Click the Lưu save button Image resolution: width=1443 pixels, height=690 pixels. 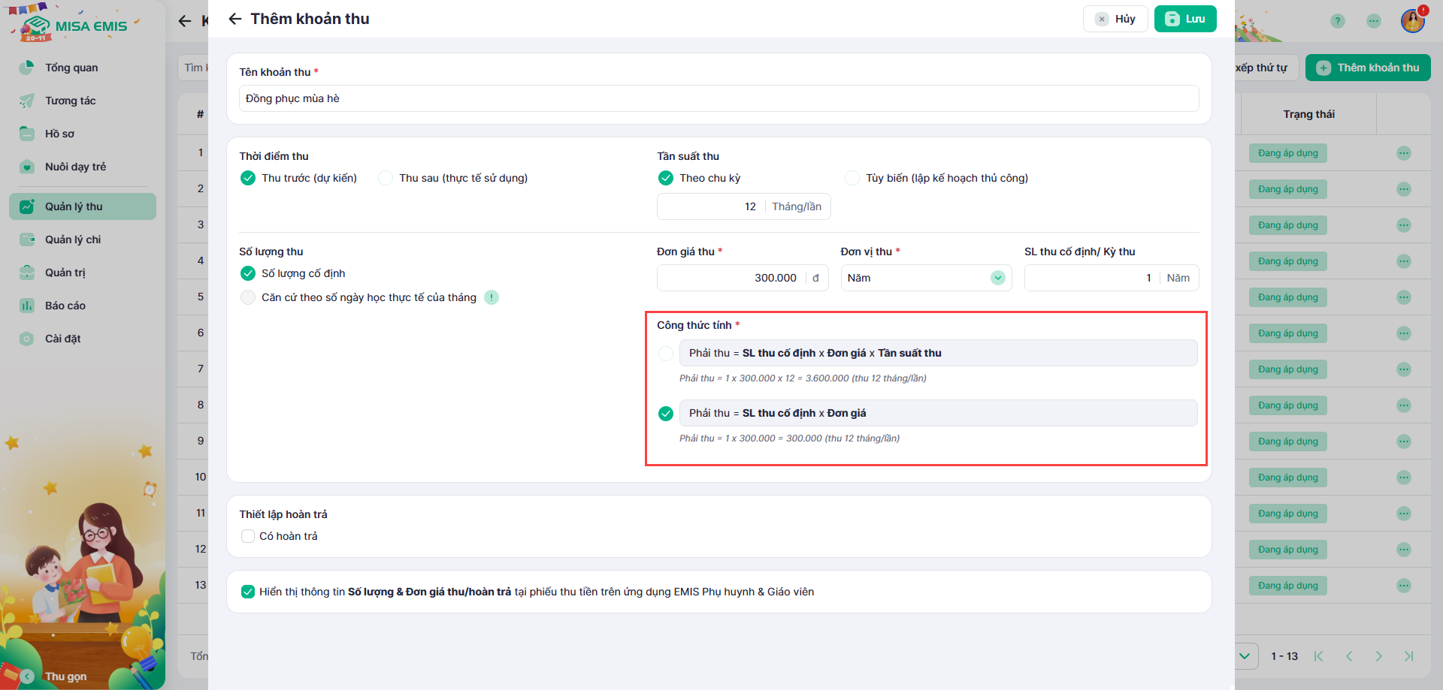click(x=1184, y=19)
